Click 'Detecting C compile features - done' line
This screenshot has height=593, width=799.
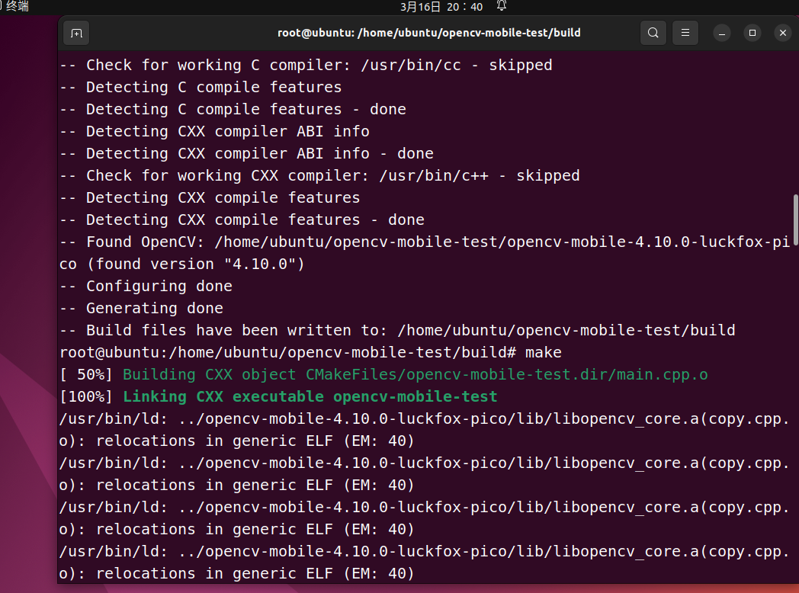233,110
